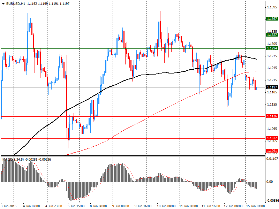Click the 4 Jun 07:00 time label
Image resolution: width=279 pixels, height=209 pixels.
[x=32, y=206]
